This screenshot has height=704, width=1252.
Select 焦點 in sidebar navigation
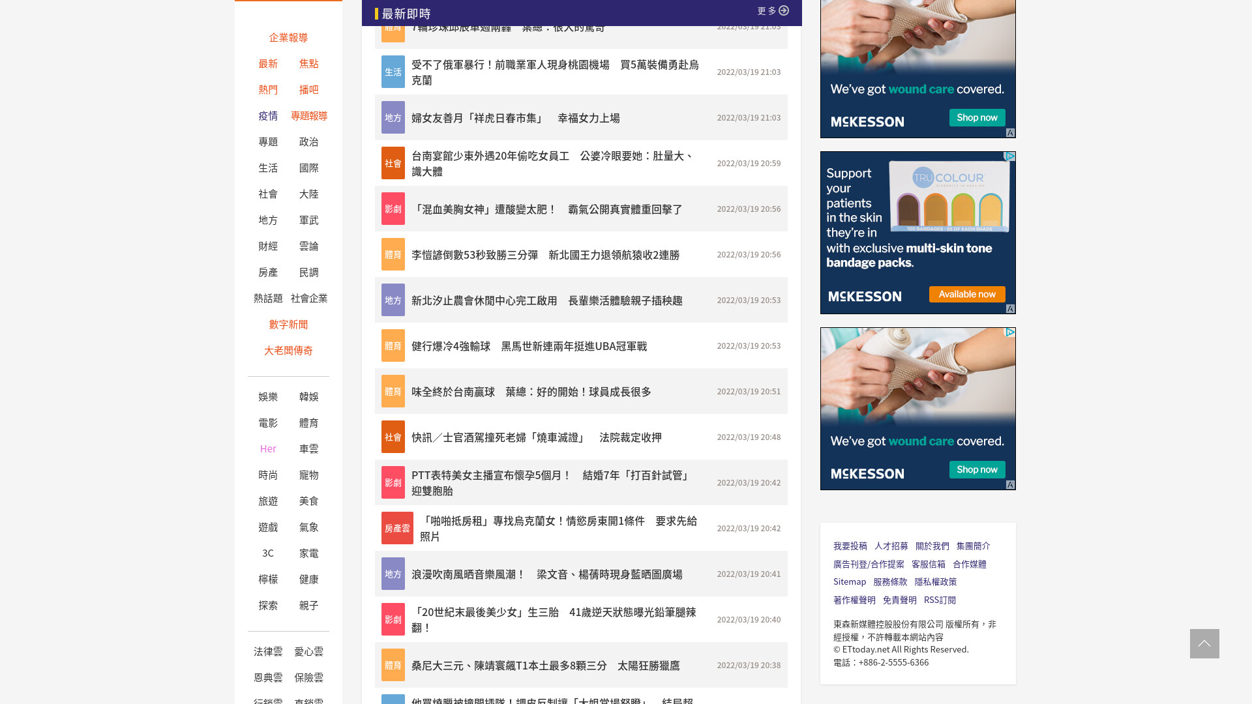[x=309, y=63]
